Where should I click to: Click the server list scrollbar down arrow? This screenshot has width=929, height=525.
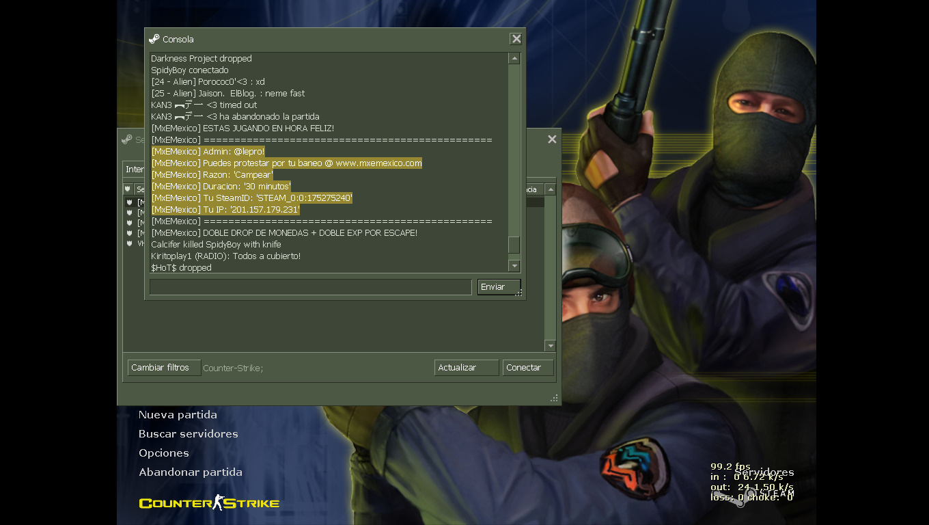[x=551, y=346]
